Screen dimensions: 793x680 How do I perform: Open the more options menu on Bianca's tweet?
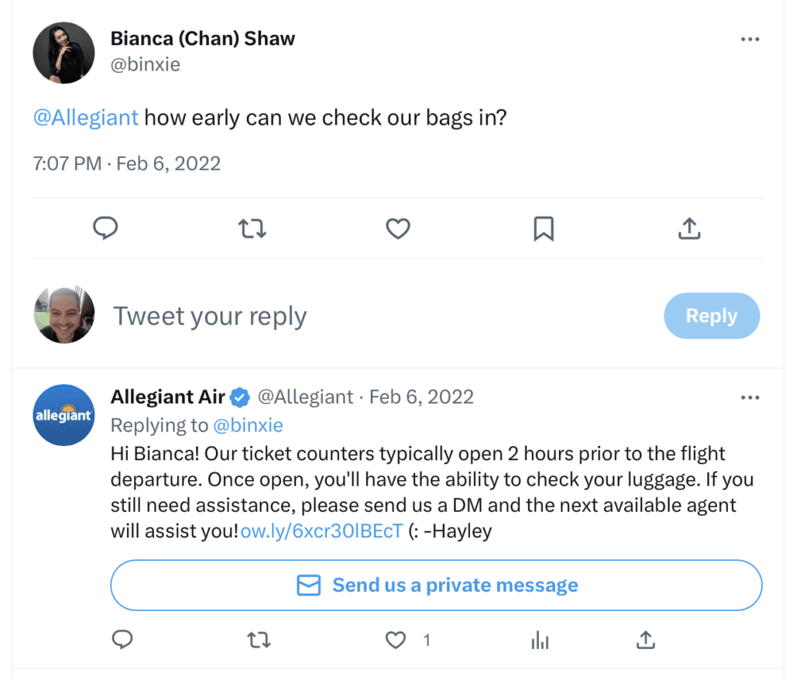click(749, 39)
